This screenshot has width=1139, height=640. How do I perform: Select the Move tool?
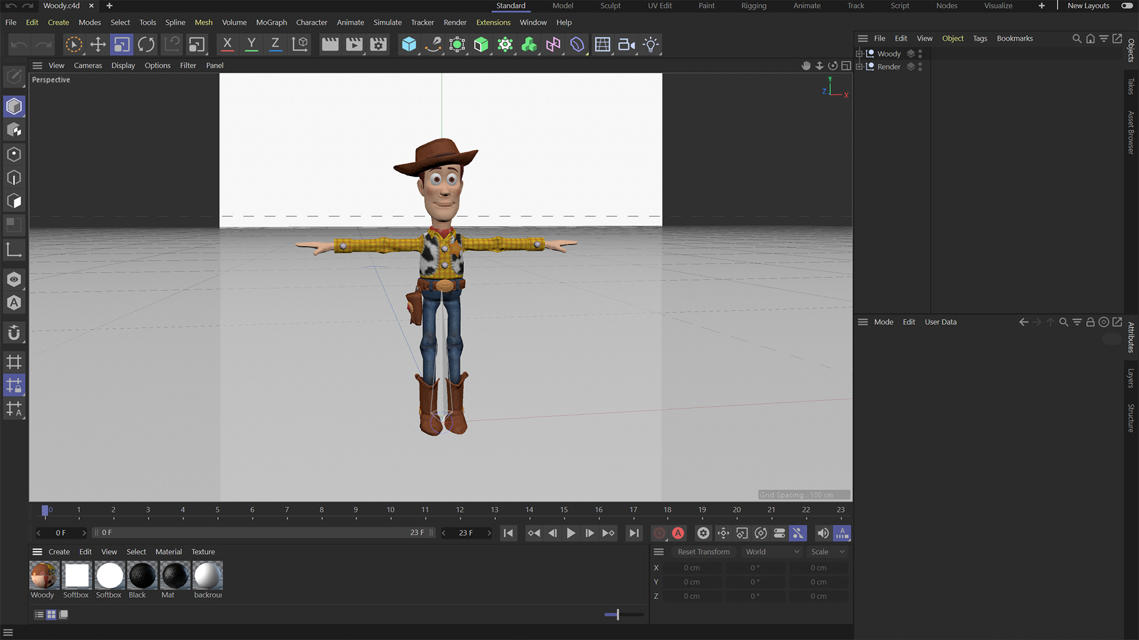click(98, 44)
